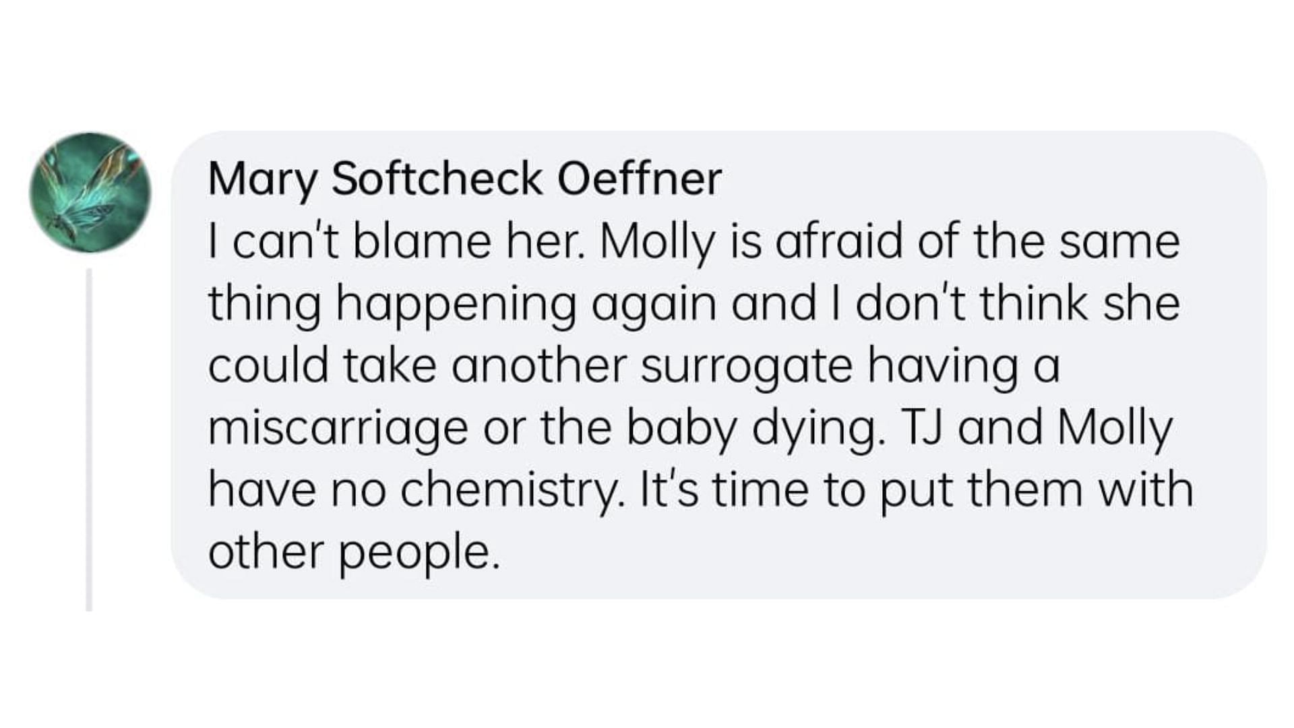
Task: Click the word "Softcheck" in commenter name
Action: (437, 179)
